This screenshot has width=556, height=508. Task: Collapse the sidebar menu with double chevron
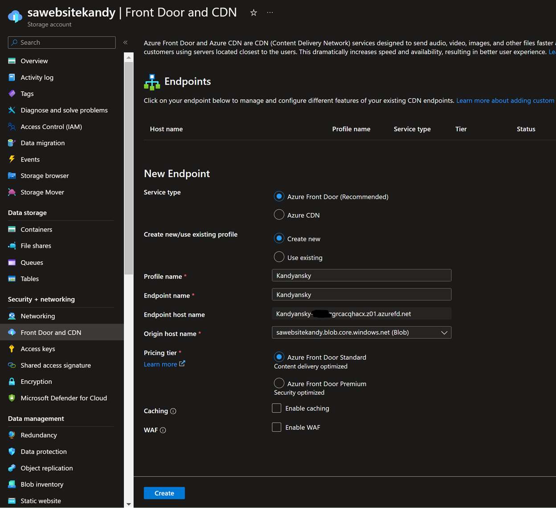126,42
